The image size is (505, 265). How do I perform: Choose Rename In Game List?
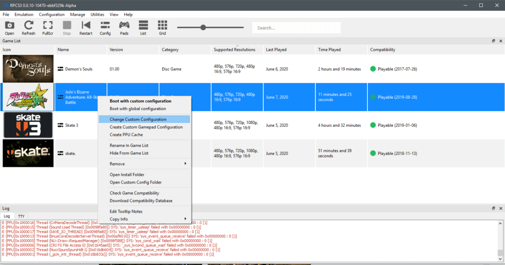tap(144, 146)
